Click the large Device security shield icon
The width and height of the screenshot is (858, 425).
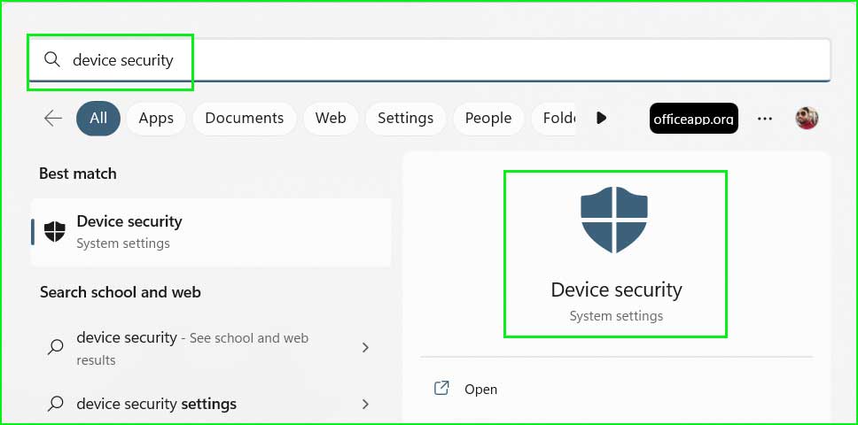[614, 220]
